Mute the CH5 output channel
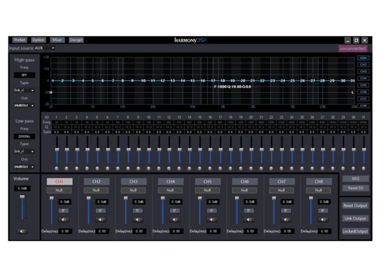Image resolution: width=386 pixels, height=272 pixels. tap(212, 220)
